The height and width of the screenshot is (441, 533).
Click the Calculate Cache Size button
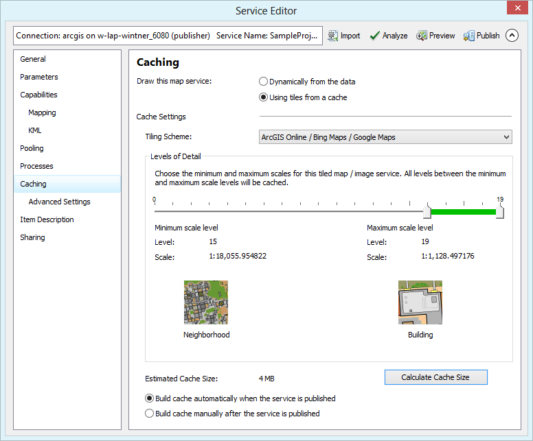pos(435,377)
